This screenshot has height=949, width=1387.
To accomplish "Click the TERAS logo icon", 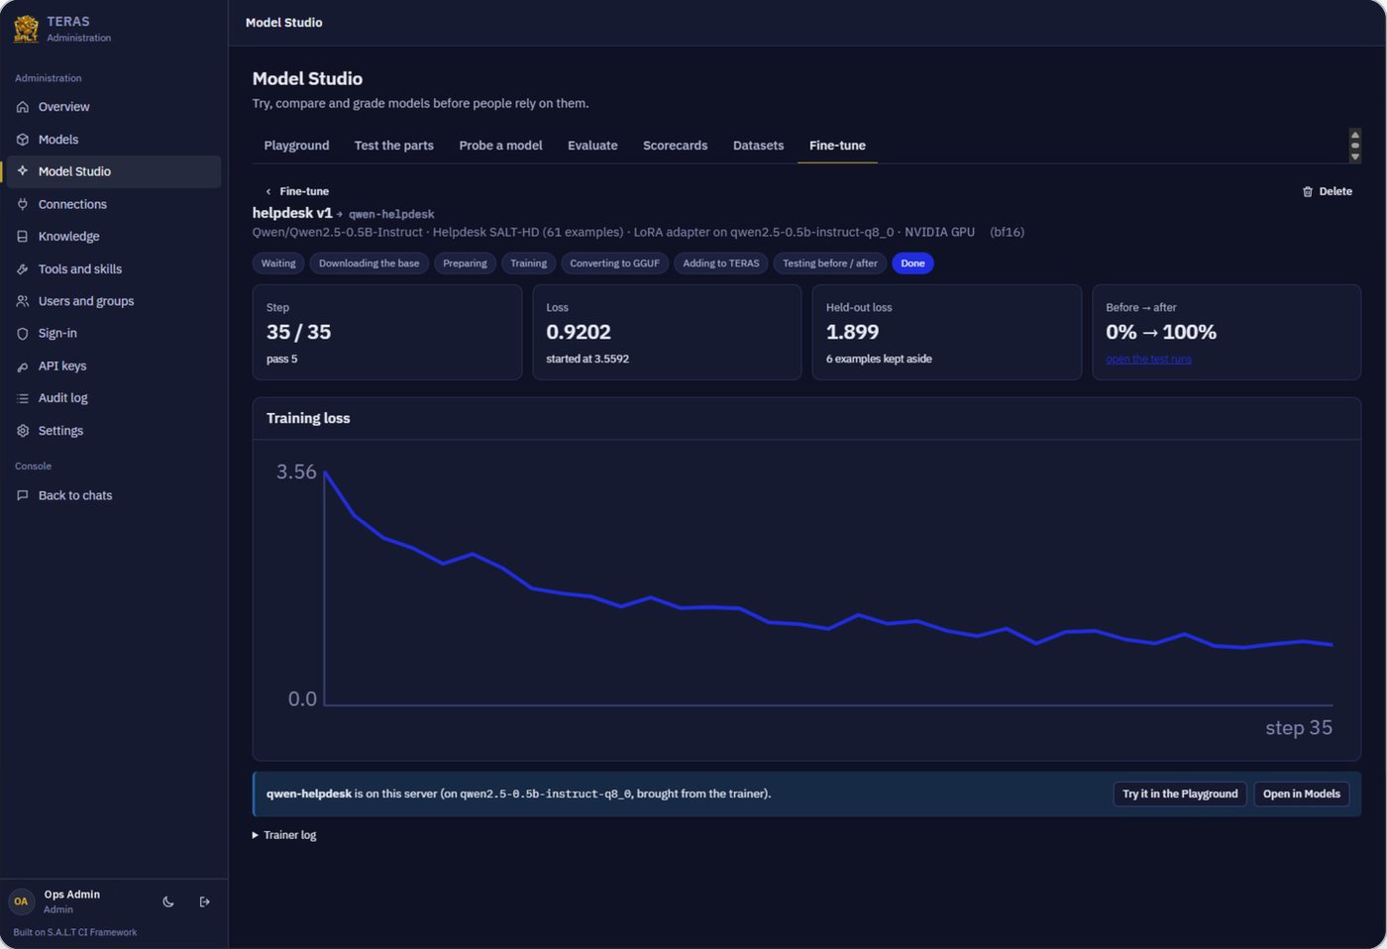I will 26,29.
